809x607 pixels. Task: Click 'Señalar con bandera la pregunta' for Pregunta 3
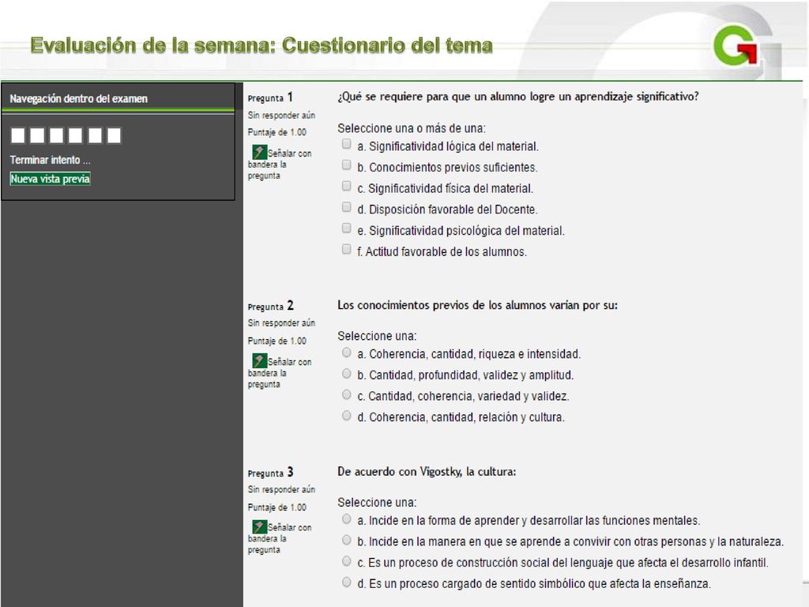point(281,538)
